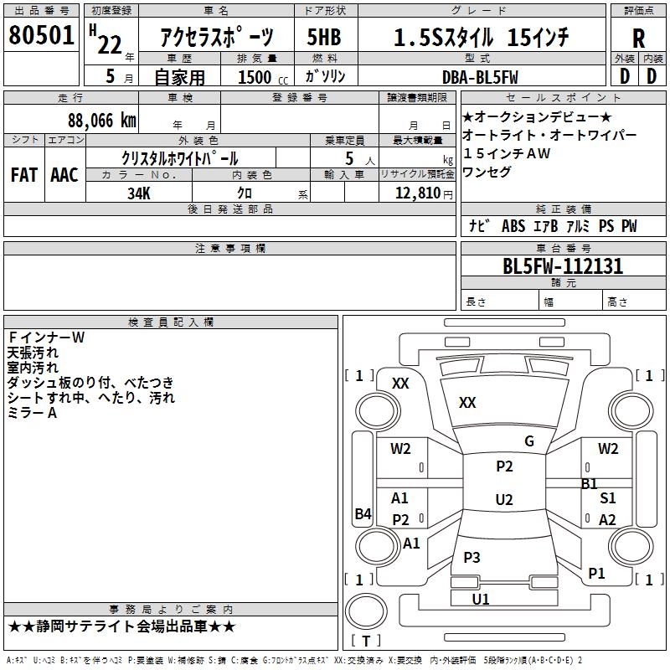Select the AAC air conditioner cell
Viewport: 670px width, 670px height.
tap(64, 175)
